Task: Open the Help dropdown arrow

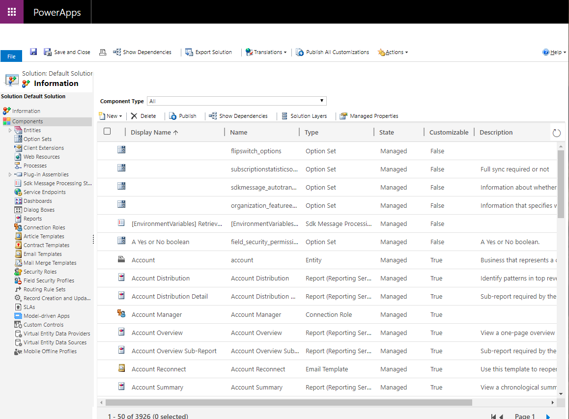Action: 564,52
